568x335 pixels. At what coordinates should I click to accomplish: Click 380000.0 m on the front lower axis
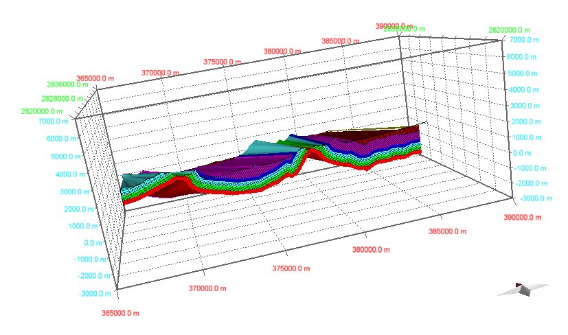click(x=371, y=249)
